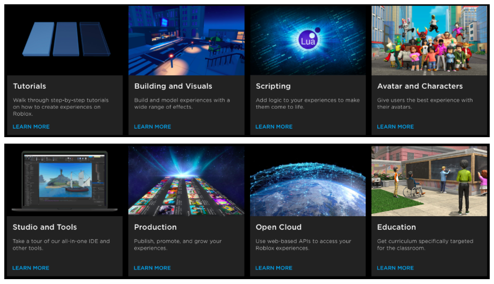This screenshot has height=284, width=494.
Task: Click the 'Give users the best experience' description
Action: tap(425, 103)
